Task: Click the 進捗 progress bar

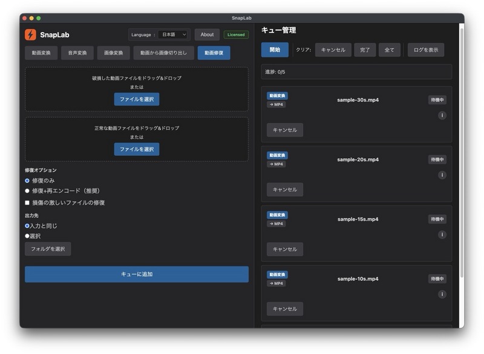Action: click(356, 72)
